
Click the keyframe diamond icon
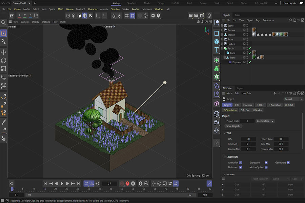12,184
